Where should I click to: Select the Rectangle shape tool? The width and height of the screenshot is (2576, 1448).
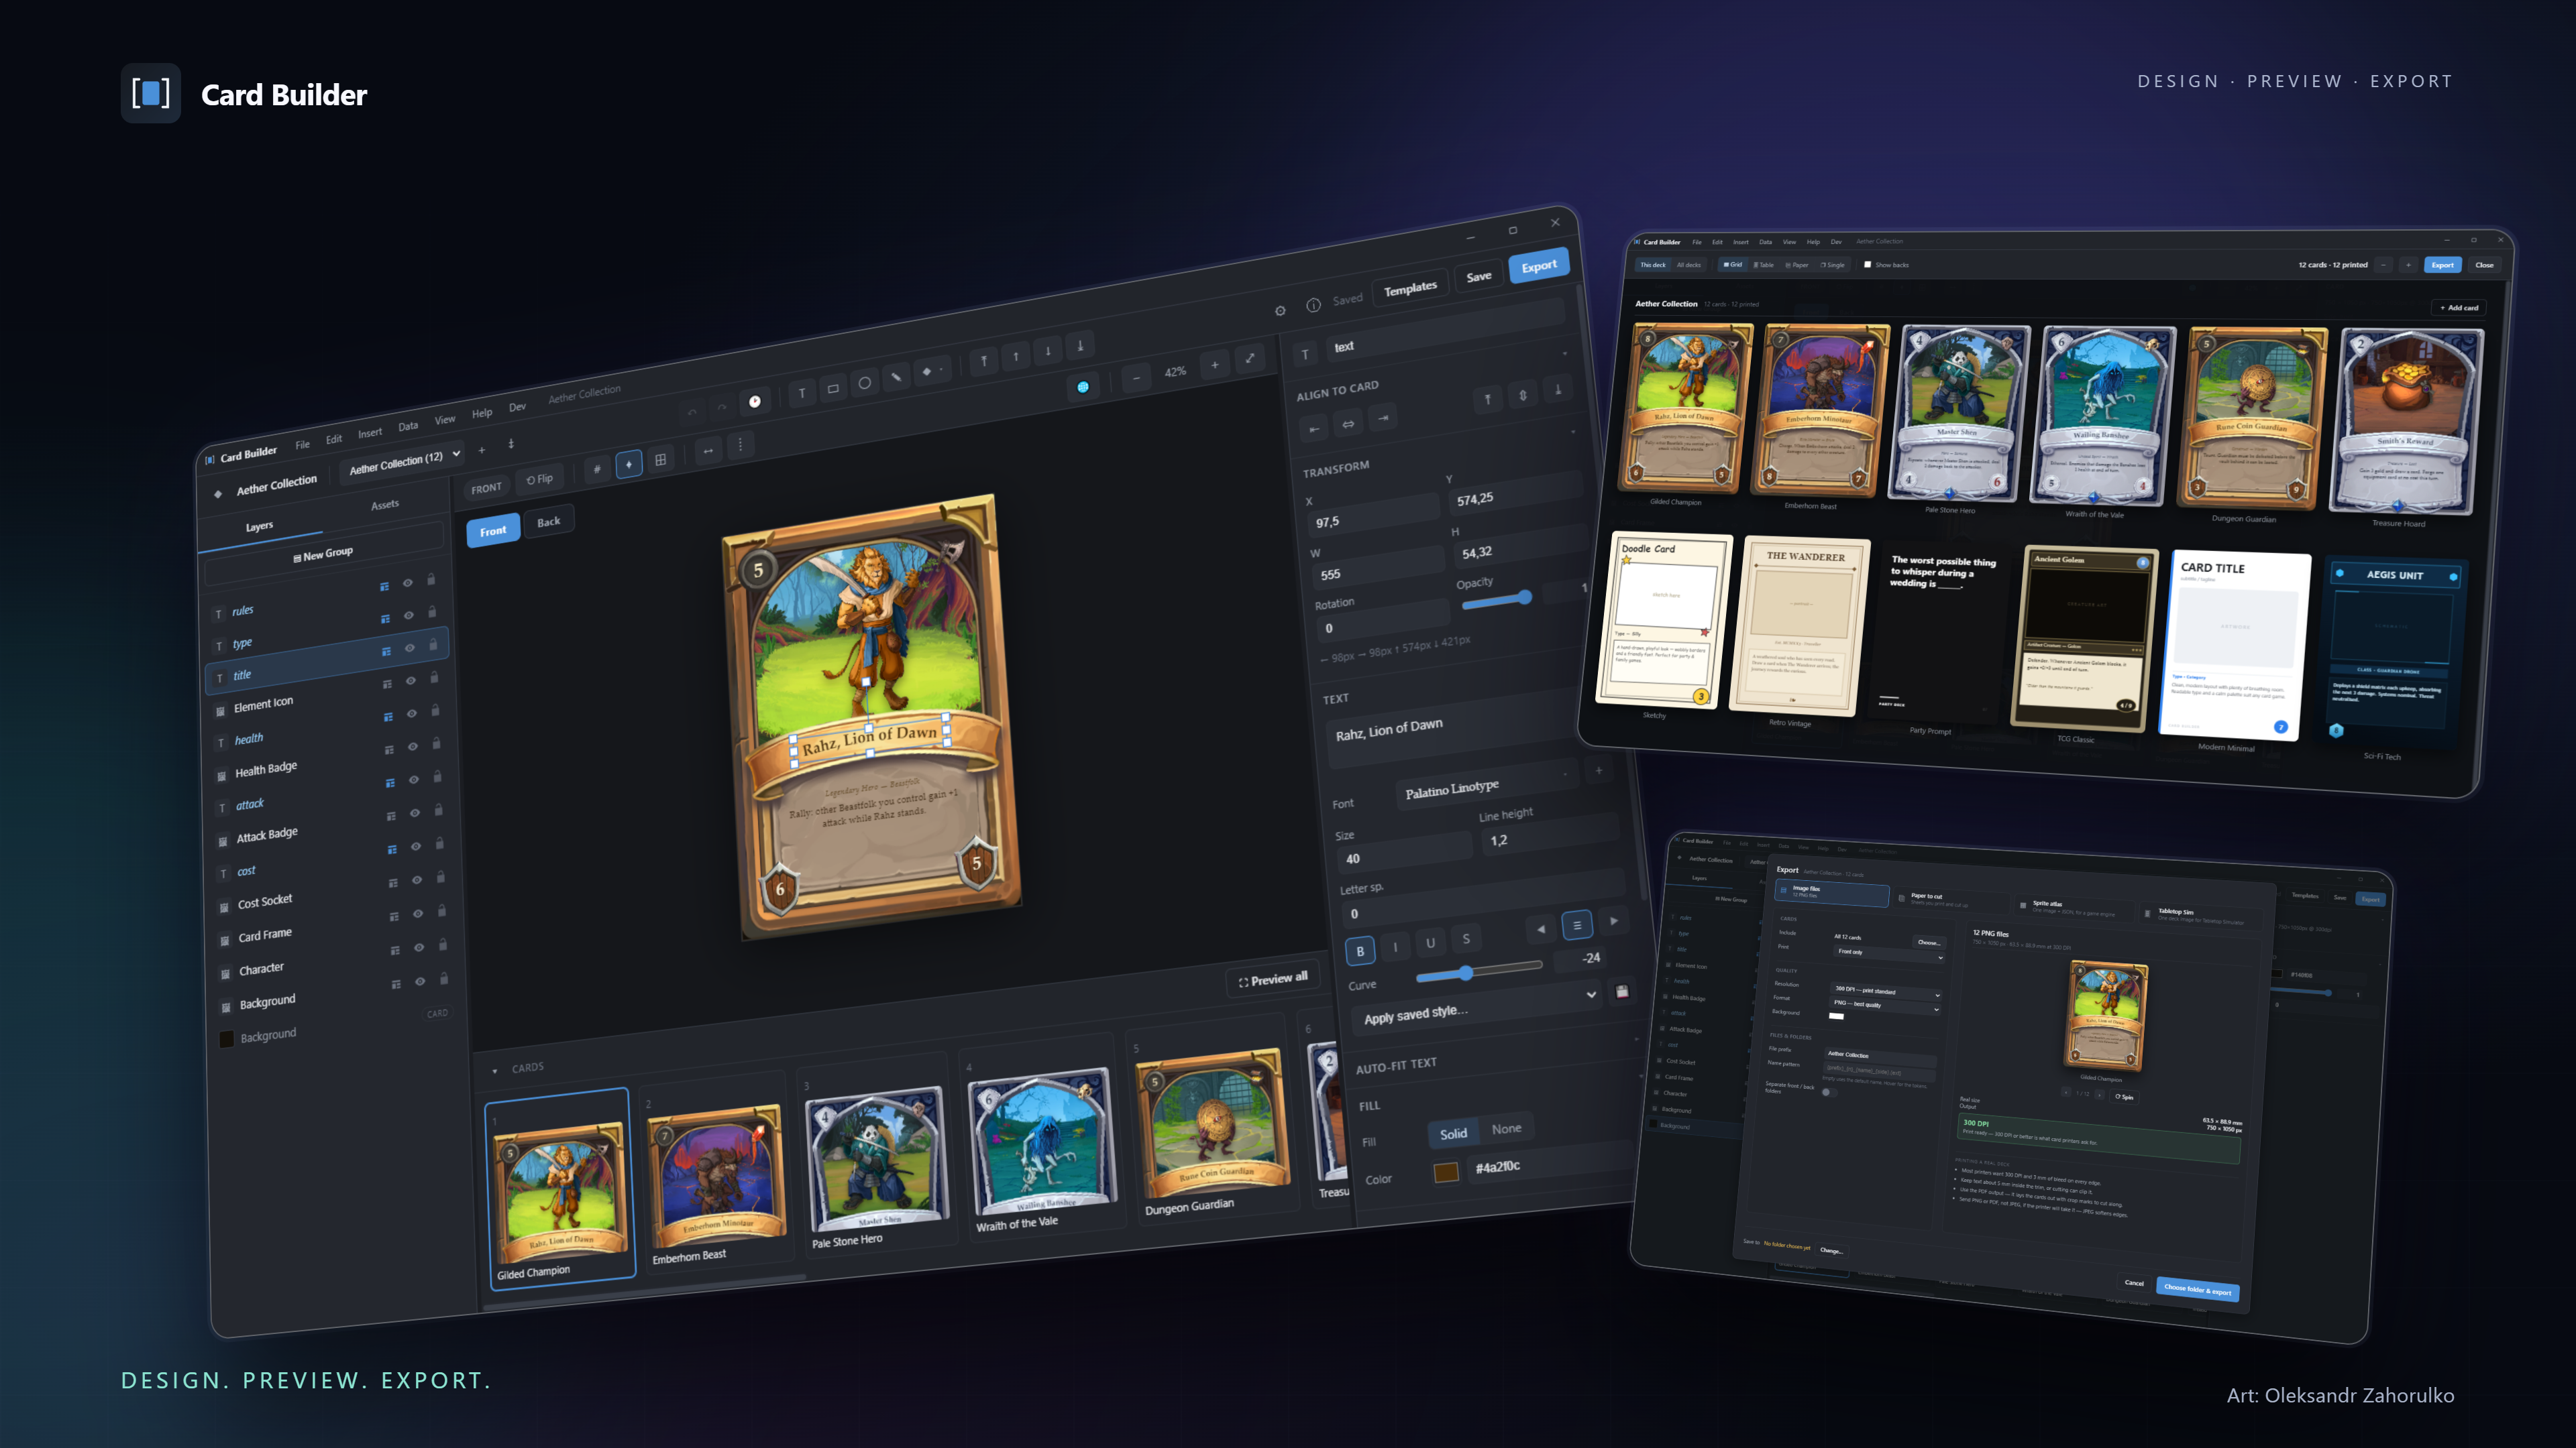click(x=833, y=389)
